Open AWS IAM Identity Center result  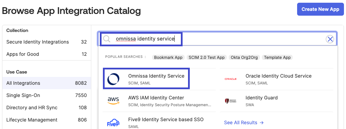point(159,101)
